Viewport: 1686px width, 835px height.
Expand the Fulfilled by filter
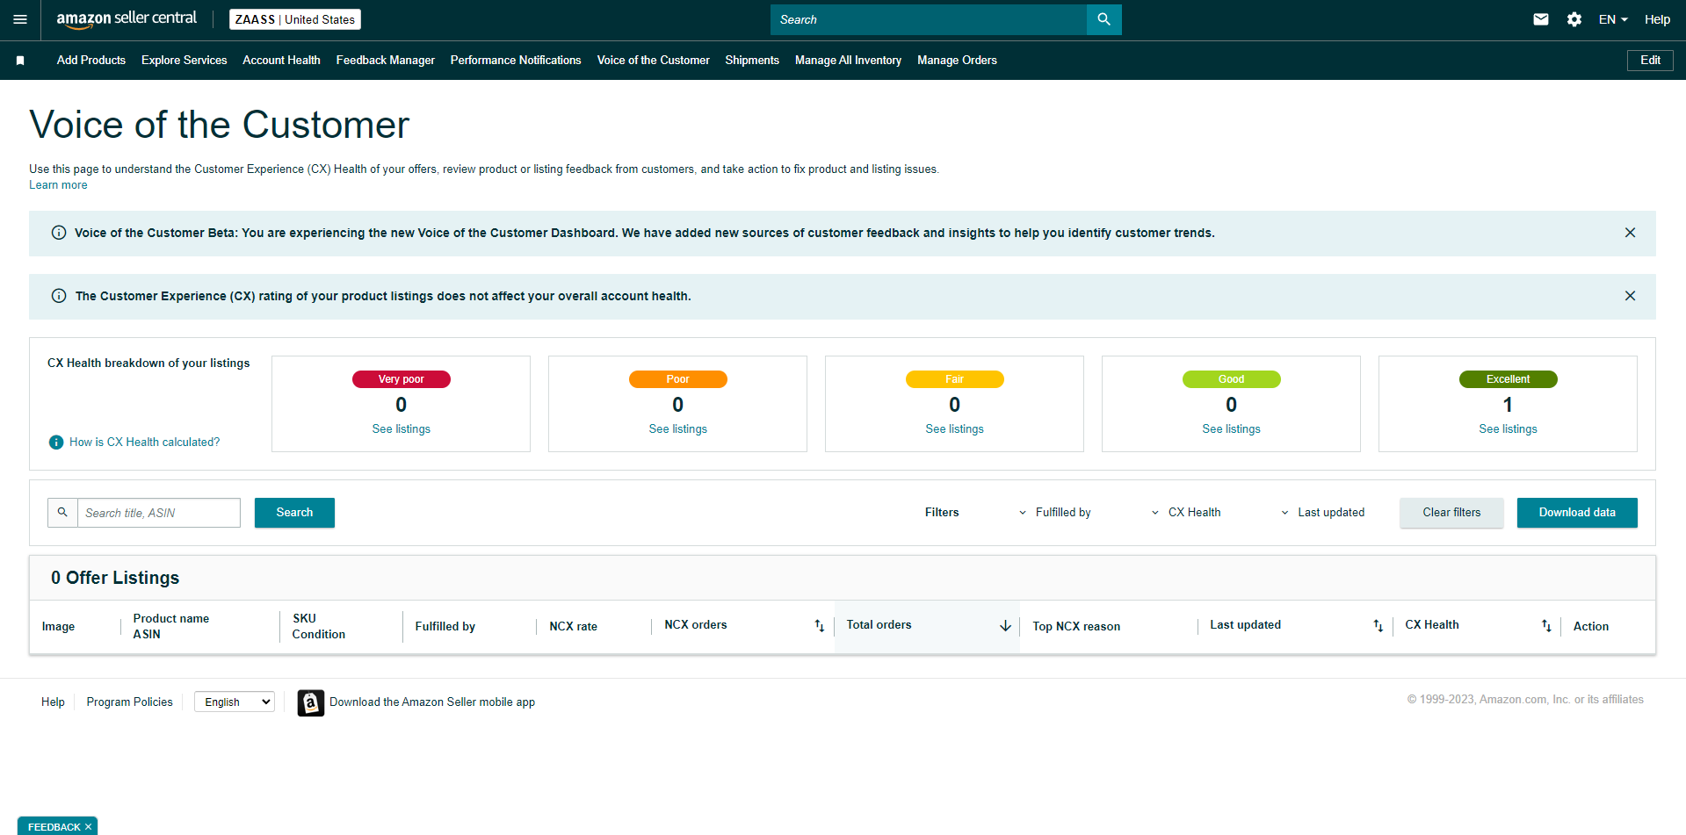tap(1054, 513)
